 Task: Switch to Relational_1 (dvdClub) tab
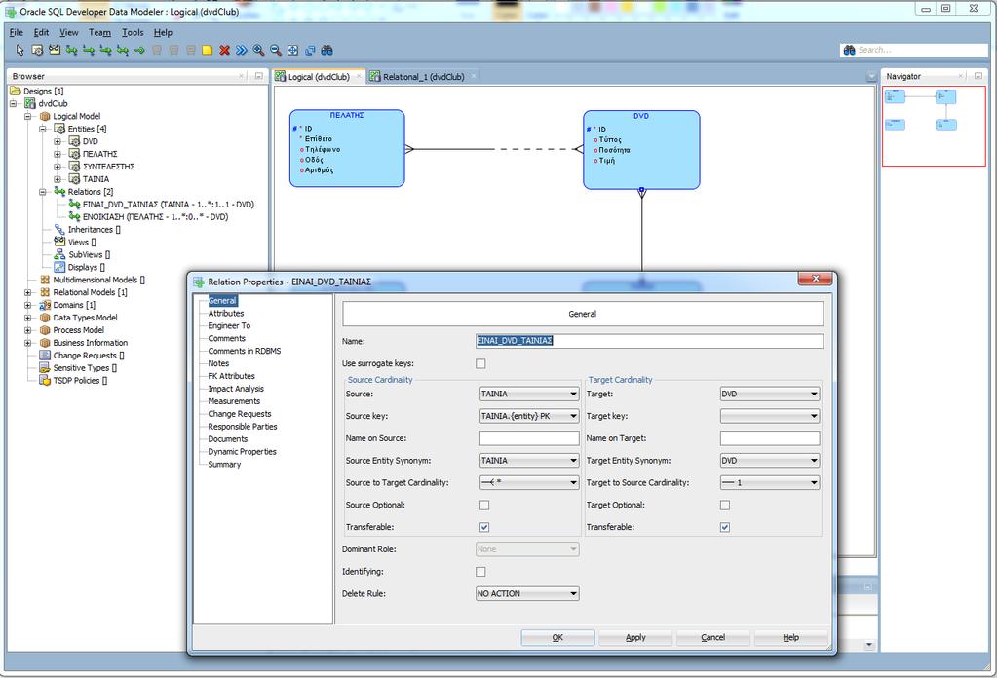[424, 77]
